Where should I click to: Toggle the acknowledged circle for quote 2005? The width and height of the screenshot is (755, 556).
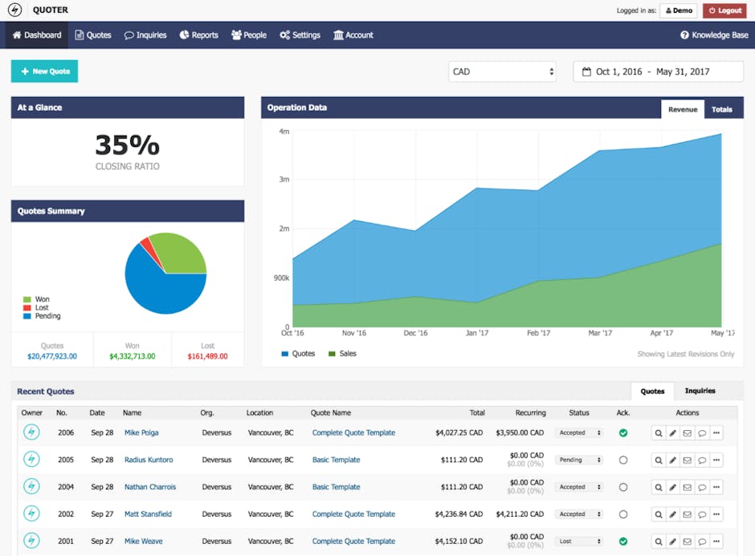[622, 461]
